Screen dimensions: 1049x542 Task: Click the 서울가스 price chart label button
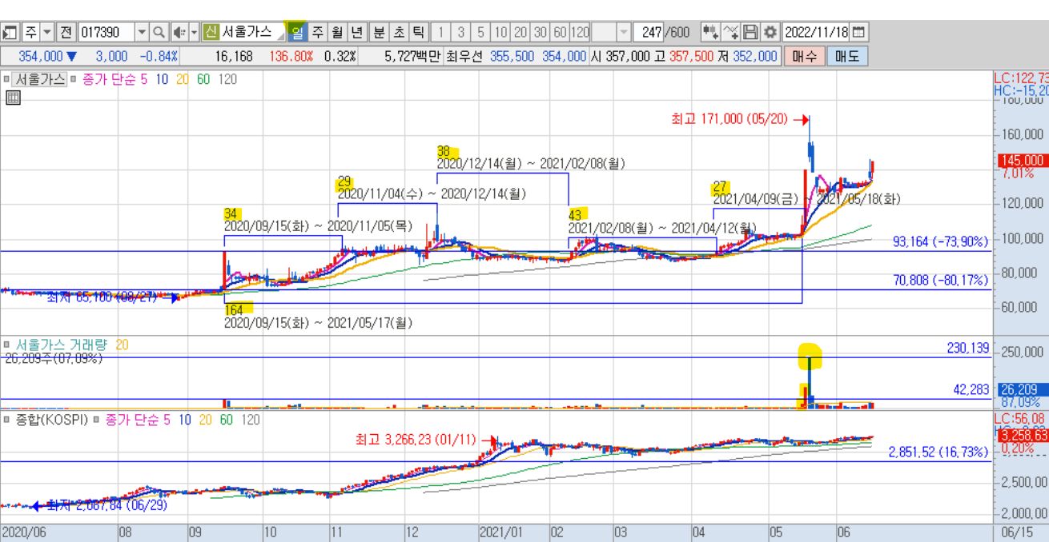point(40,80)
